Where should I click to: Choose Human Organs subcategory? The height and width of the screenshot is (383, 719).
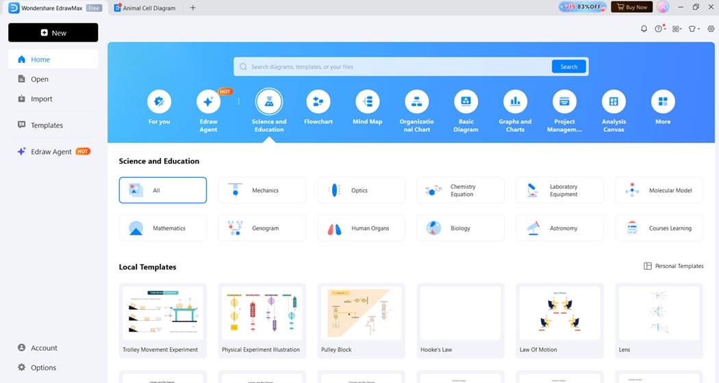tap(362, 228)
